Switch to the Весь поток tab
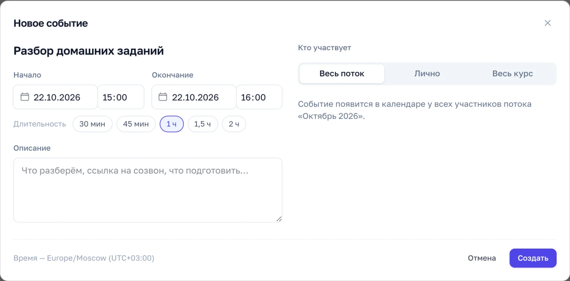The height and width of the screenshot is (281, 570). coord(342,74)
